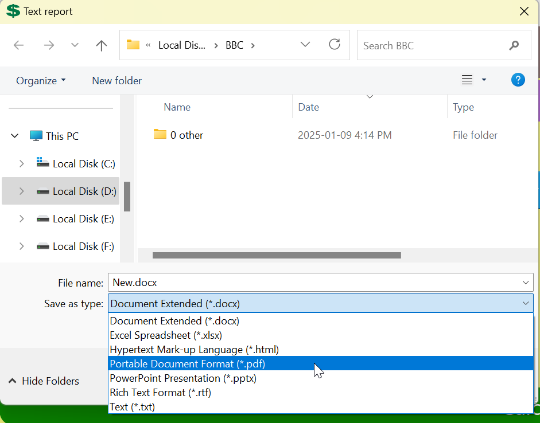Click the dollar sign app icon
The width and height of the screenshot is (540, 423).
[x=13, y=11]
